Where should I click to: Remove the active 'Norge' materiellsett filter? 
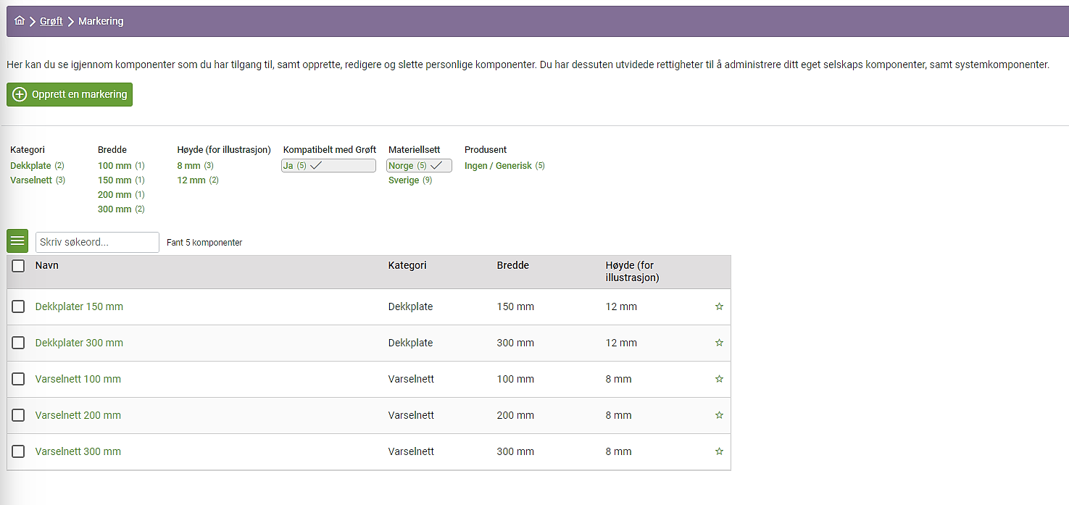point(419,165)
